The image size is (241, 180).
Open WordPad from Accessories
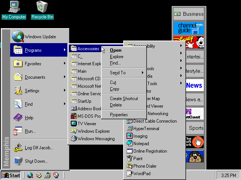[x=154, y=174]
